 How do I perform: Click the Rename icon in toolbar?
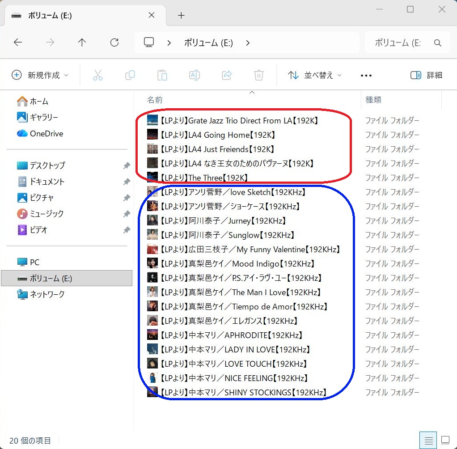(x=195, y=75)
